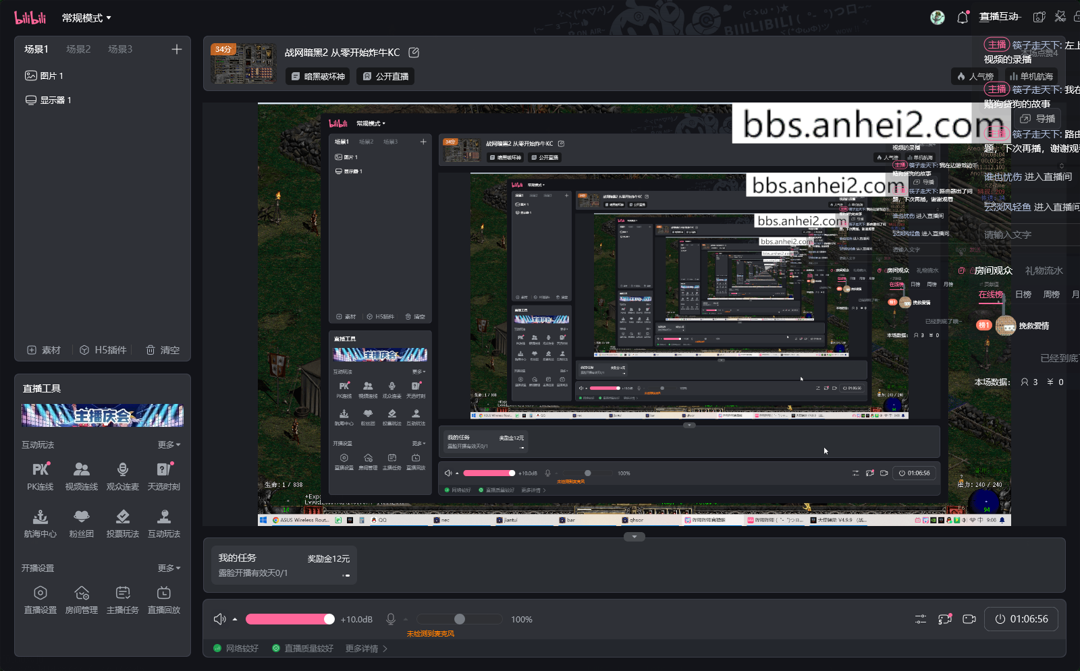The height and width of the screenshot is (671, 1080).
Task: Open the 常规模式 mode dropdown
Action: [x=86, y=18]
